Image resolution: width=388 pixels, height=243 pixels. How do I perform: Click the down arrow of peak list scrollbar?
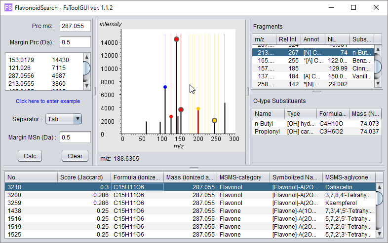[86, 86]
